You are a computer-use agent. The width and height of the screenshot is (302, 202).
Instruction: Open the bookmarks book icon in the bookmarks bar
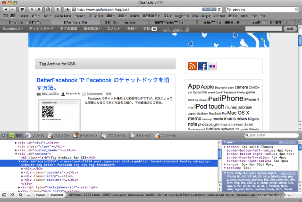[x=5, y=16]
